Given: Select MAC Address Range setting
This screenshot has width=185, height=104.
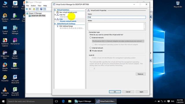Looking at the screenshot, I should pos(66,26).
